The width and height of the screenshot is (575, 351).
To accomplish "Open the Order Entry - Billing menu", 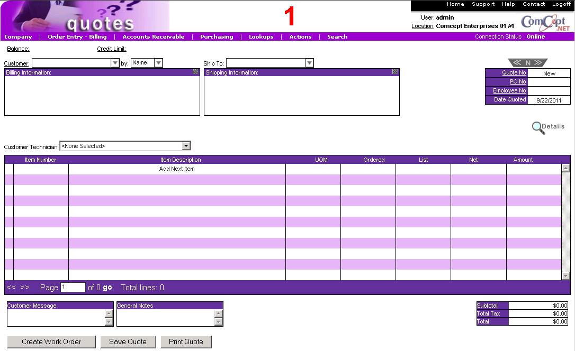I will pos(77,37).
